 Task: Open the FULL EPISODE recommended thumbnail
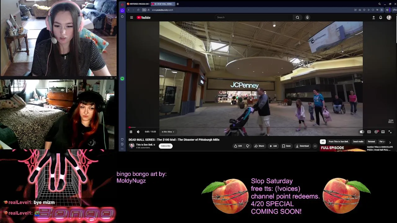[343, 148]
